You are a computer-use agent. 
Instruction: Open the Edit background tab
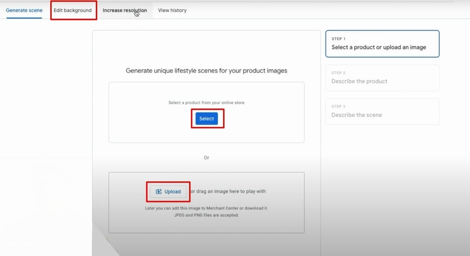pos(73,10)
